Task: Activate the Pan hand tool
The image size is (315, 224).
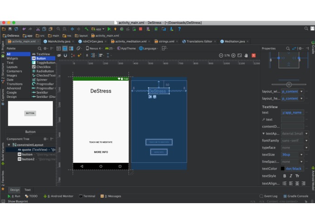Action: pyautogui.click(x=246, y=55)
